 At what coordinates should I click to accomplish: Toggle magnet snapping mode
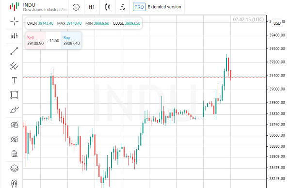14,183
